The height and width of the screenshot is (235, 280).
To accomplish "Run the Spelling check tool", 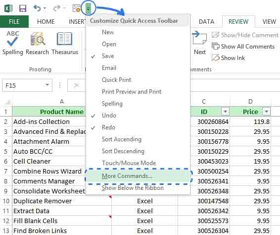I will point(12,43).
